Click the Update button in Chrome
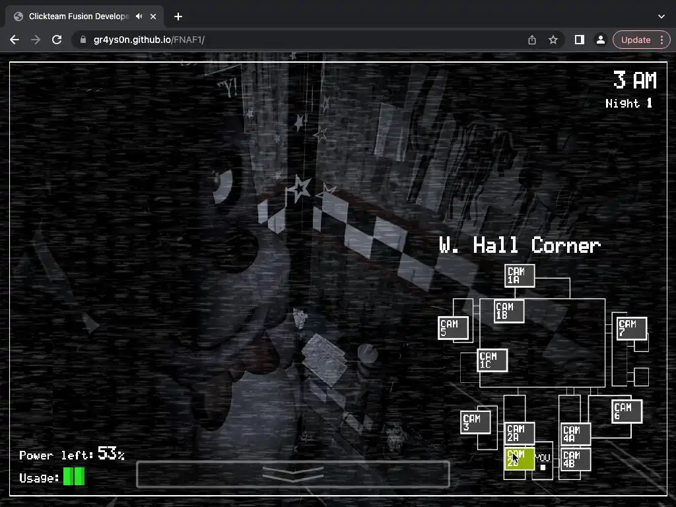Image resolution: width=676 pixels, height=507 pixels. pos(636,40)
